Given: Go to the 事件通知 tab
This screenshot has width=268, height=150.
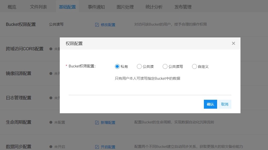Looking at the screenshot, I should coord(96,7).
